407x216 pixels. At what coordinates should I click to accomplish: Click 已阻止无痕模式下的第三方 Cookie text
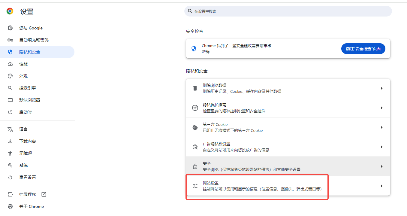(x=233, y=130)
